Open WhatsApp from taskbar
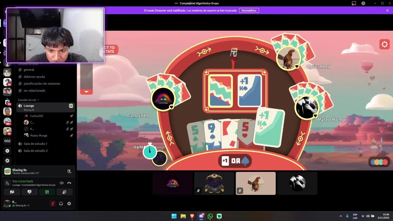Image resolution: width=393 pixels, height=221 pixels. (210, 216)
